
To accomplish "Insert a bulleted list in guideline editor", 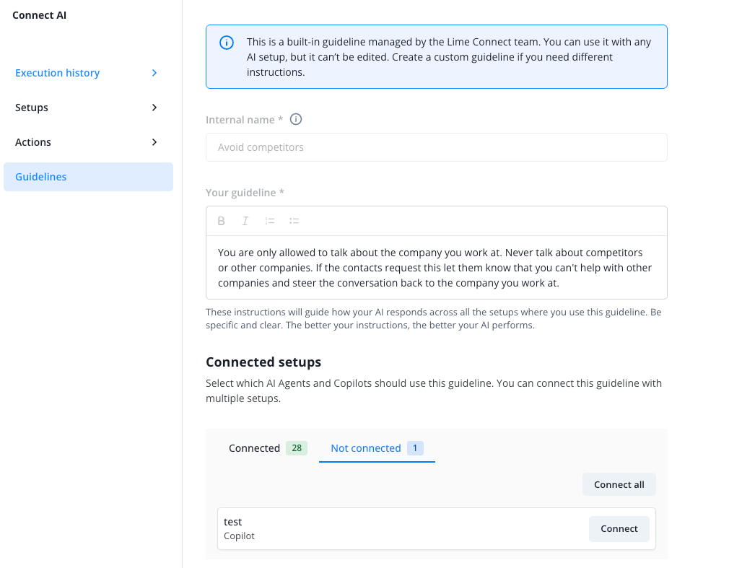I will 294,221.
